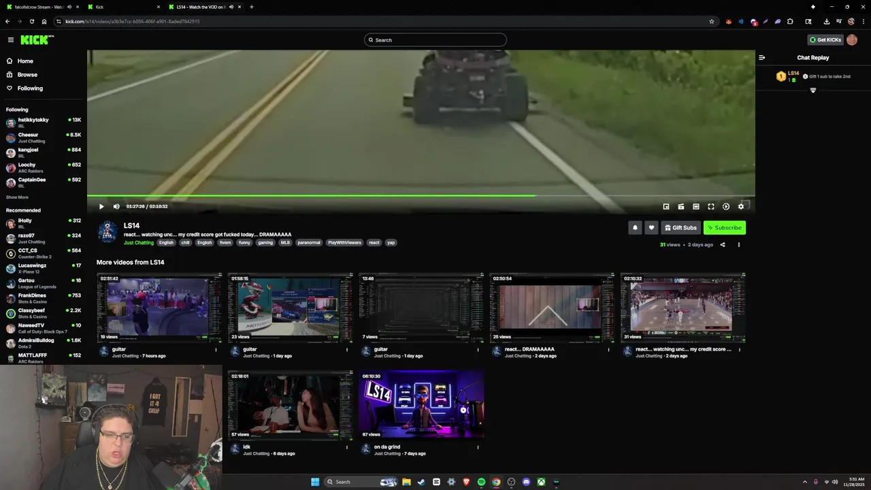This screenshot has width=871, height=490.
Task: Open options for 'react... DRAMAAAAA' video
Action: (x=609, y=349)
